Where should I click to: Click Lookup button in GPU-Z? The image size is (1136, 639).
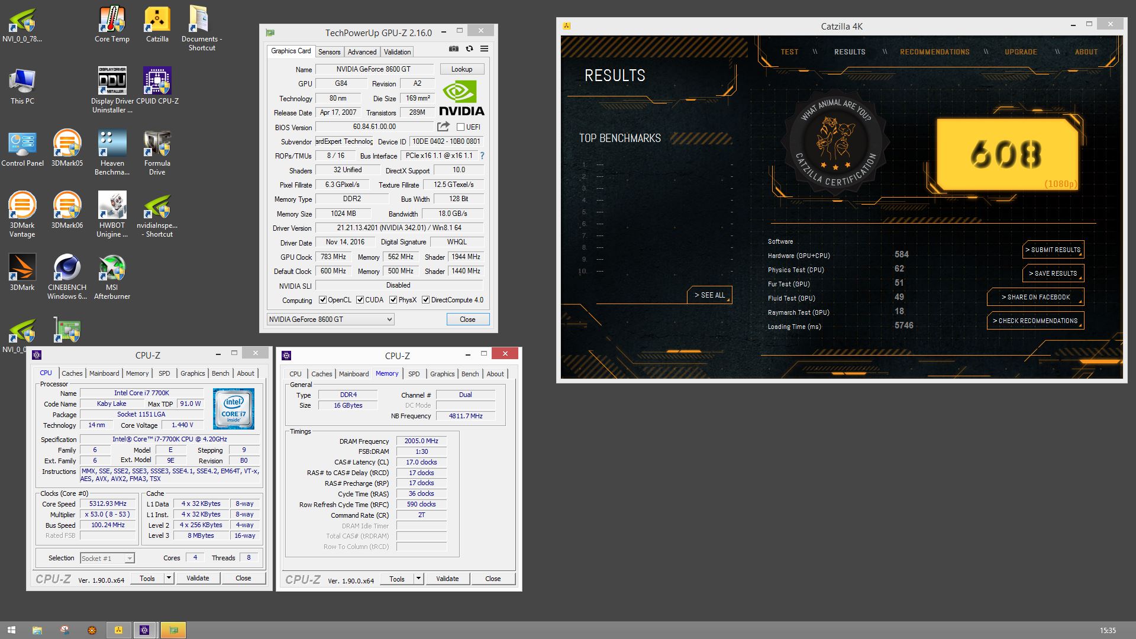point(462,69)
